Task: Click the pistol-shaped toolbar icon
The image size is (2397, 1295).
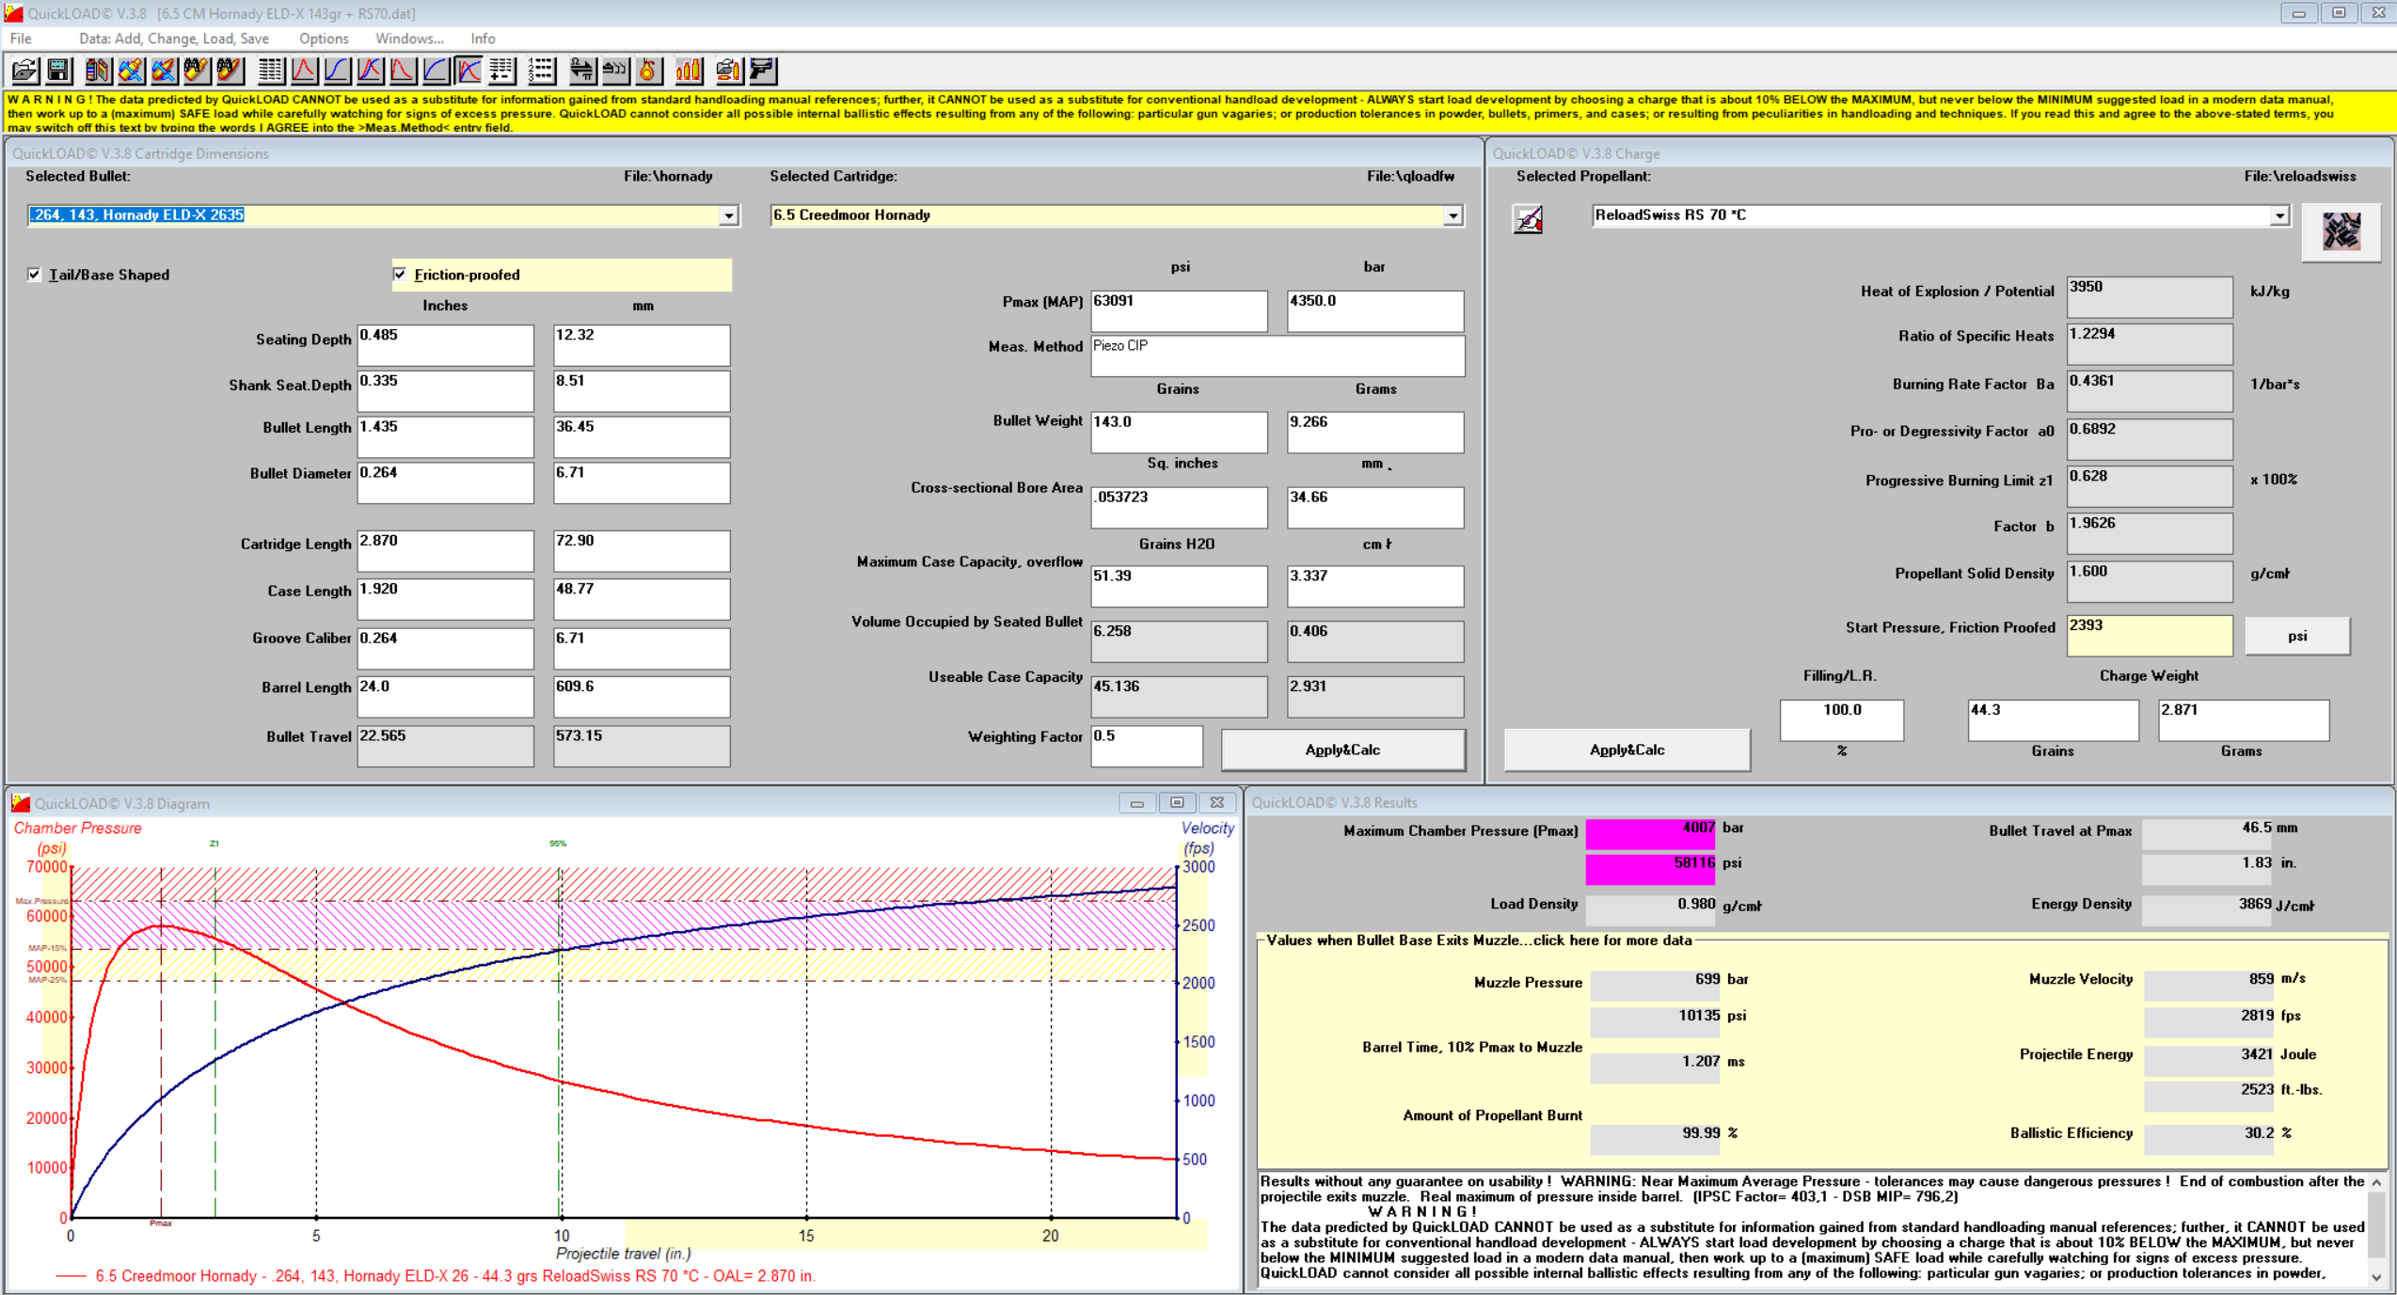Action: (x=763, y=71)
